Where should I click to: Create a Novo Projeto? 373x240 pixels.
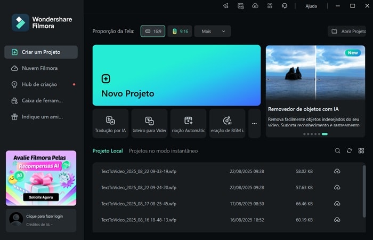coord(176,75)
